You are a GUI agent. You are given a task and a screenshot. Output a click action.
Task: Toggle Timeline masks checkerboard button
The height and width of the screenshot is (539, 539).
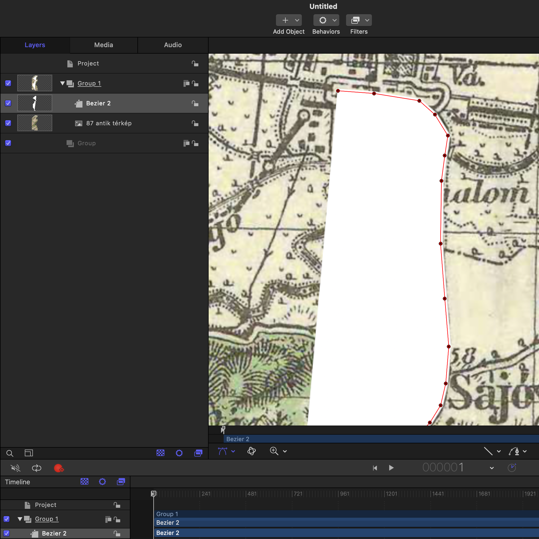point(85,482)
